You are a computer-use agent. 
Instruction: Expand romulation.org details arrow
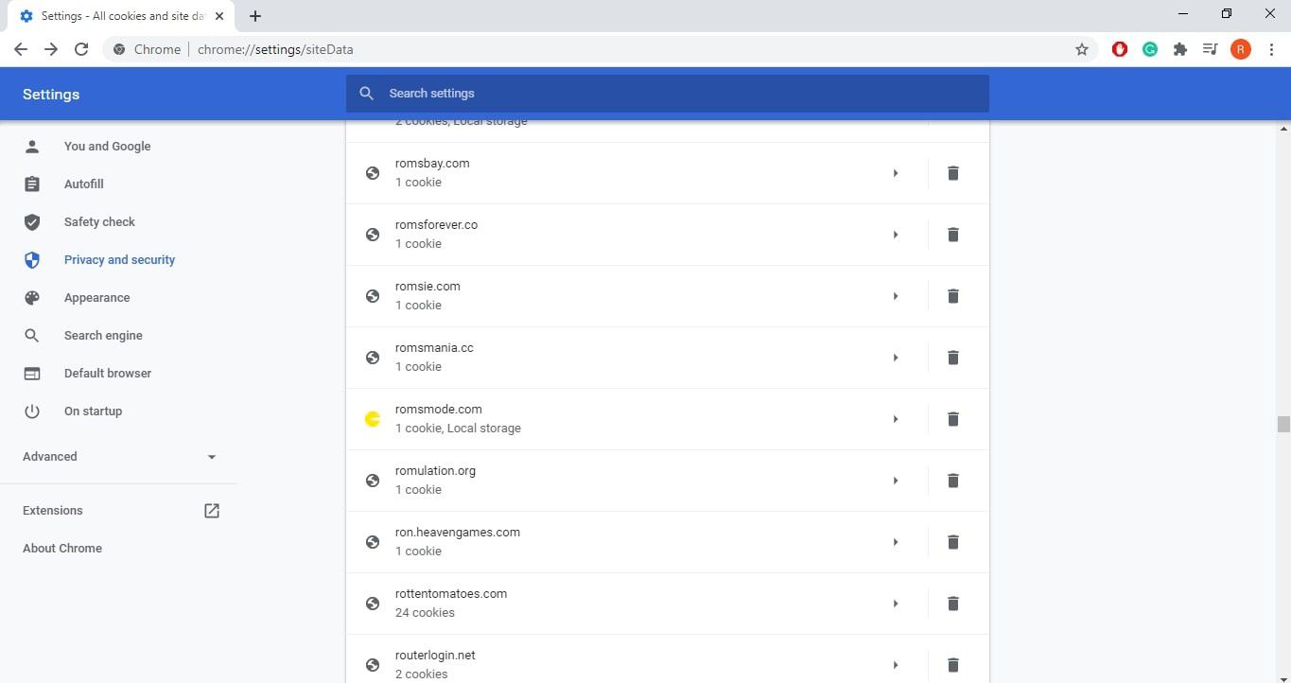[895, 481]
